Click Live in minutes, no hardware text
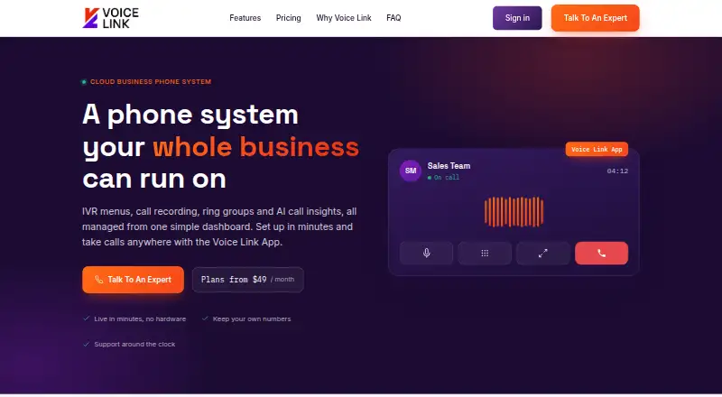 pyautogui.click(x=140, y=319)
